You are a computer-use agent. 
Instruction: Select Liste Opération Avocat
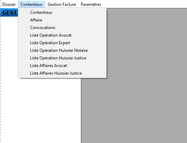tap(62, 35)
